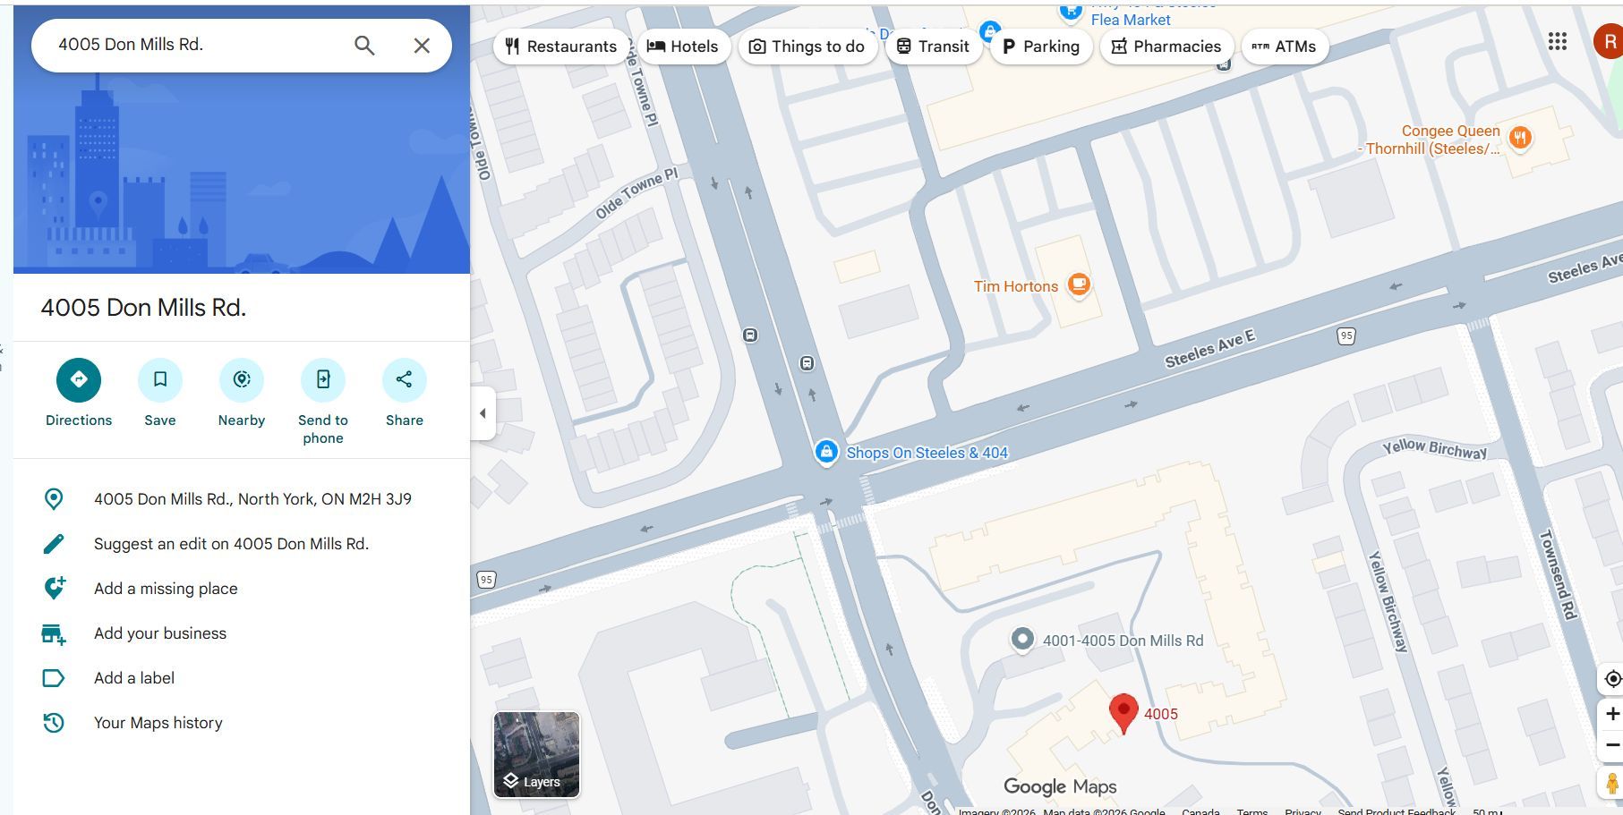Open the Tim Hortons place marker
Screen dimensions: 1623x815
coord(1080,286)
